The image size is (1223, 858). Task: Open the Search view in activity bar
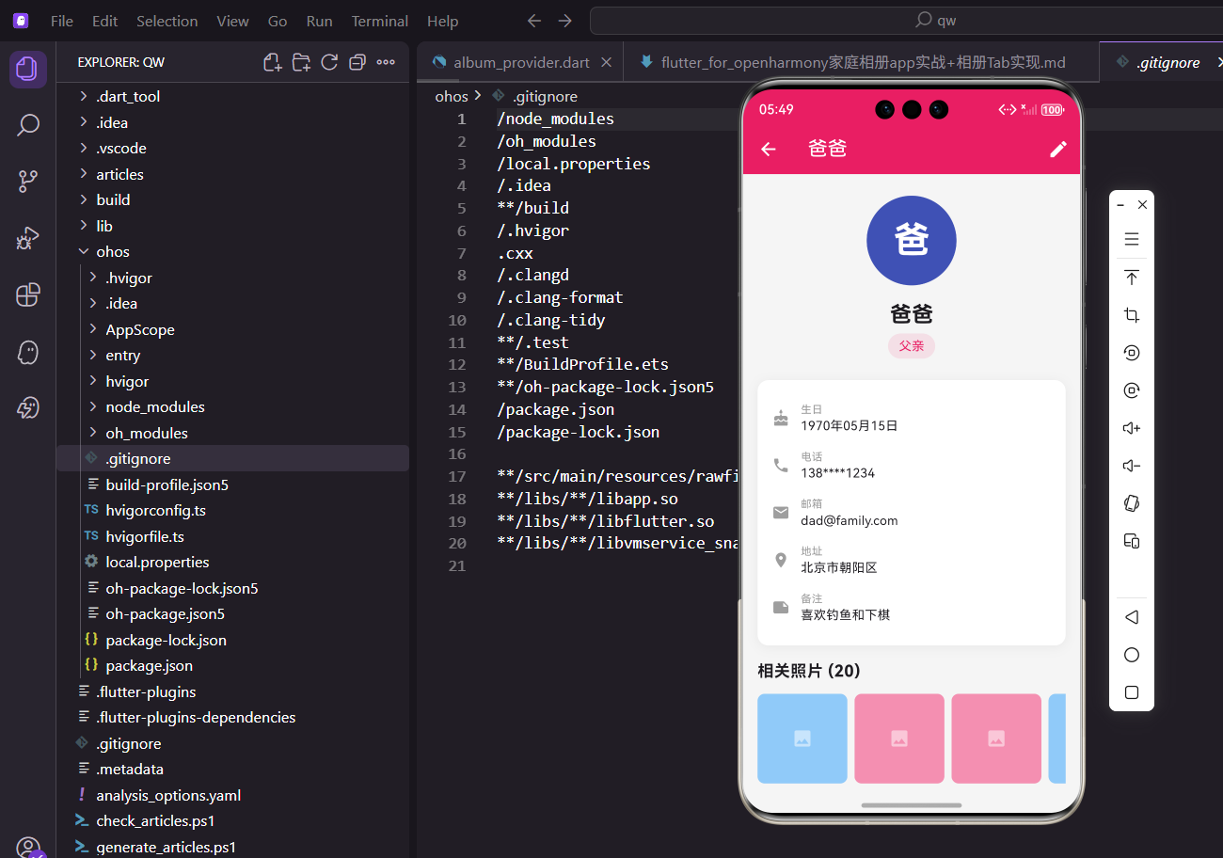28,124
